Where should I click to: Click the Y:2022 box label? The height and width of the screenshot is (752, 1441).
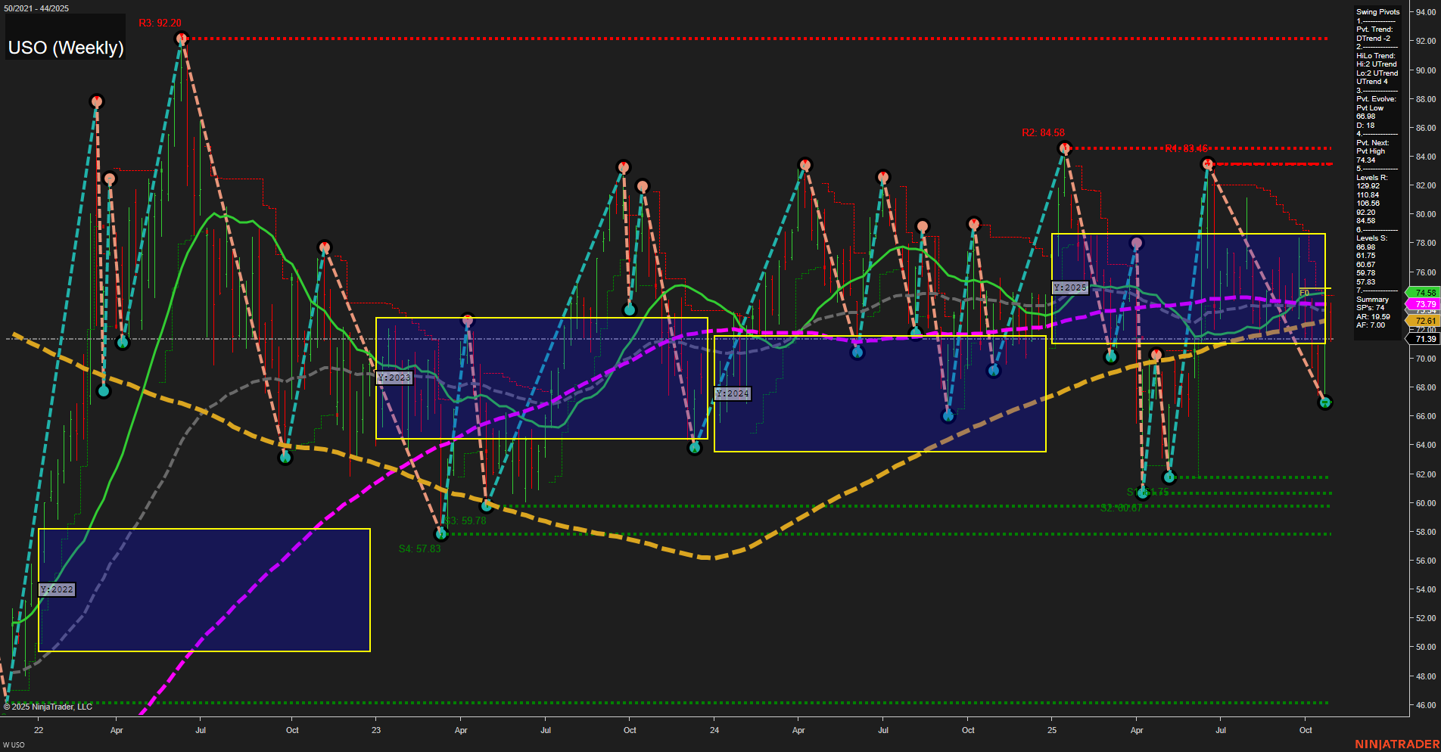tap(57, 589)
